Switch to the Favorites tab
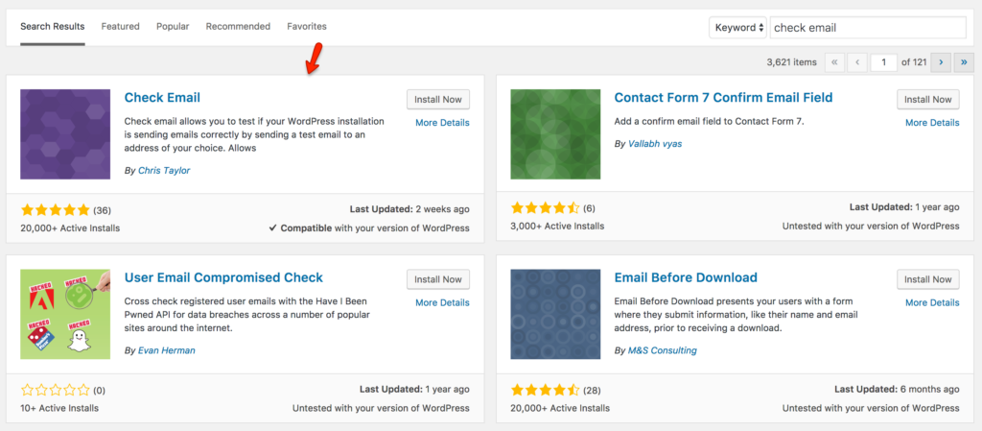This screenshot has height=431, width=982. tap(307, 26)
